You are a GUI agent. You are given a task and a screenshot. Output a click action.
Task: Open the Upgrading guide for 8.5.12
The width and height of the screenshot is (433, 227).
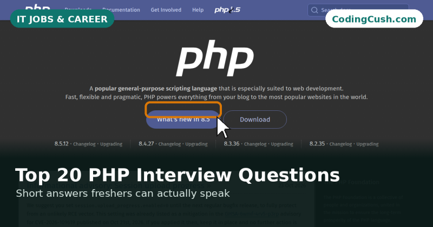pos(111,144)
